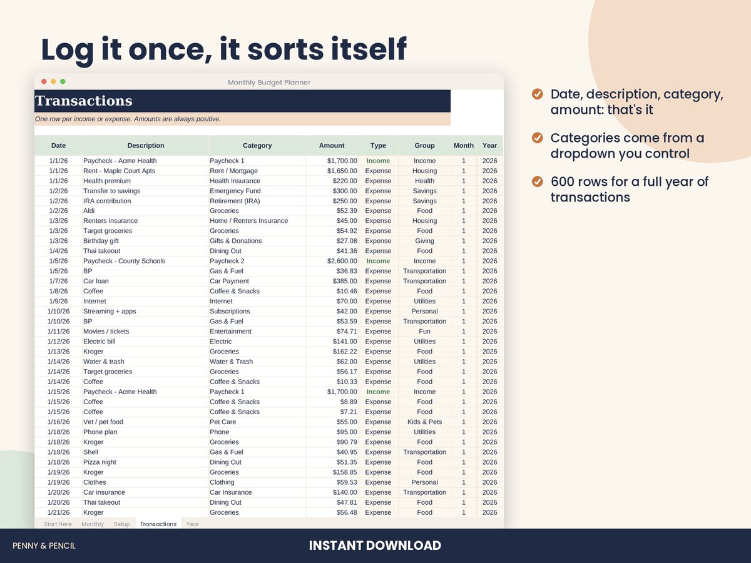Viewport: 751px width, 563px height.
Task: Select the "Phone plan" description cell
Action: [146, 432]
